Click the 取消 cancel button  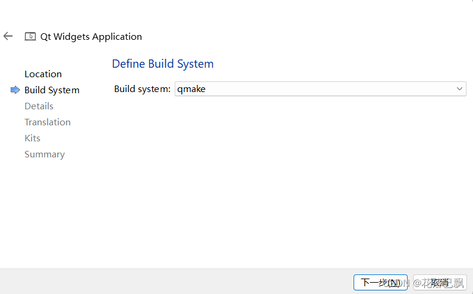click(x=440, y=283)
